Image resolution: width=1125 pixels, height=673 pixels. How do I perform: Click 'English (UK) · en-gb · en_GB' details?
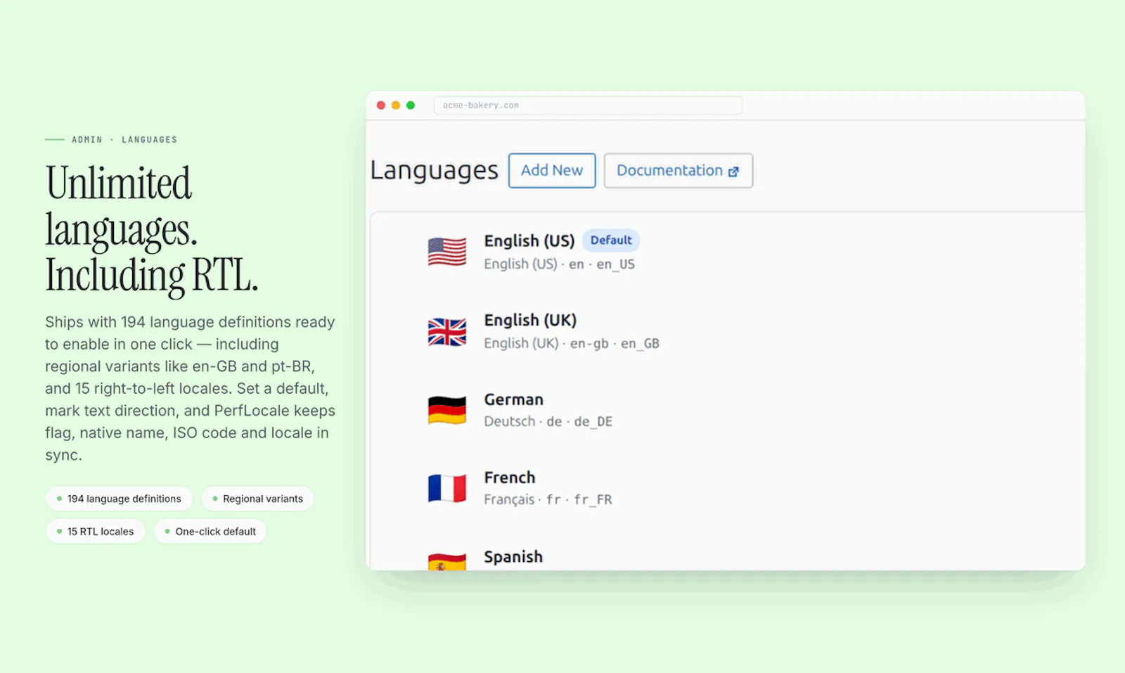572,343
